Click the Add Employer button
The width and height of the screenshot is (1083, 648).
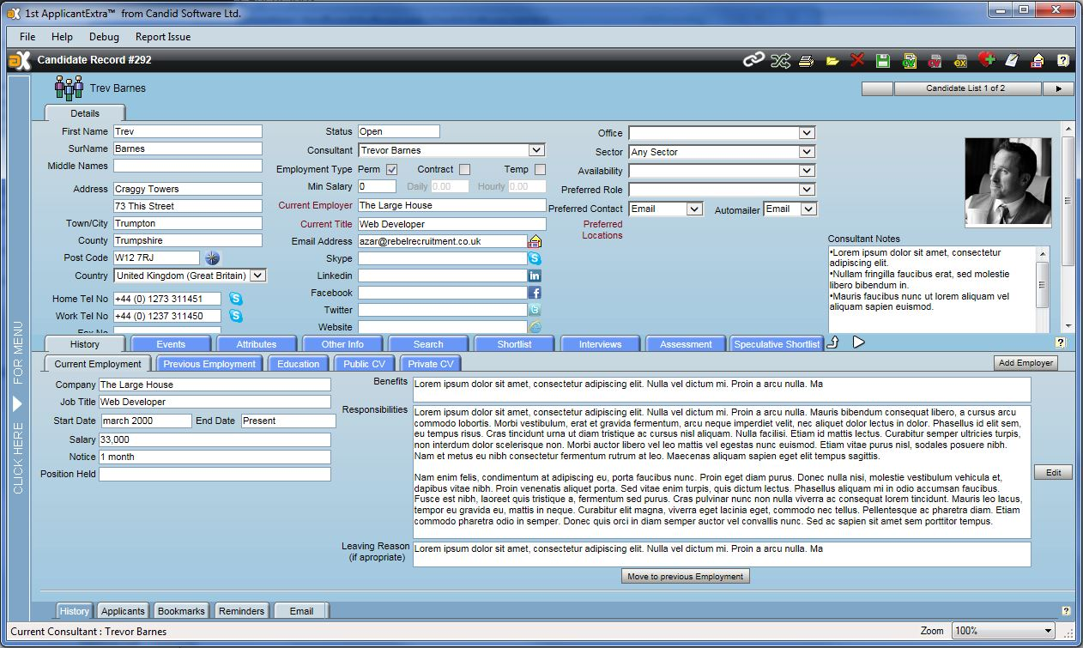point(1026,363)
